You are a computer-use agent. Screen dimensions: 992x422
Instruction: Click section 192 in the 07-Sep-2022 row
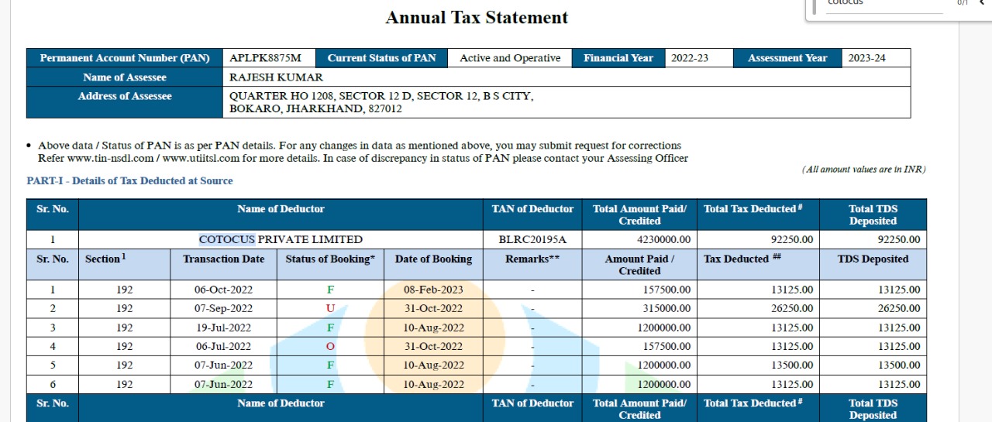(x=125, y=308)
